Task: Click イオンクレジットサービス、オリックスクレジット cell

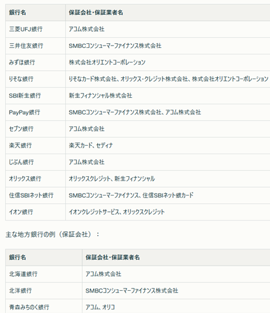Action: click(x=168, y=212)
